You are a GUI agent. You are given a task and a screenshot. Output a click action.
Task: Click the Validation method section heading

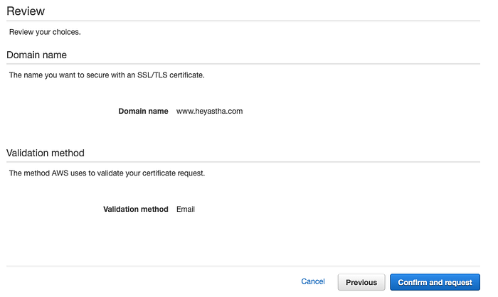46,153
